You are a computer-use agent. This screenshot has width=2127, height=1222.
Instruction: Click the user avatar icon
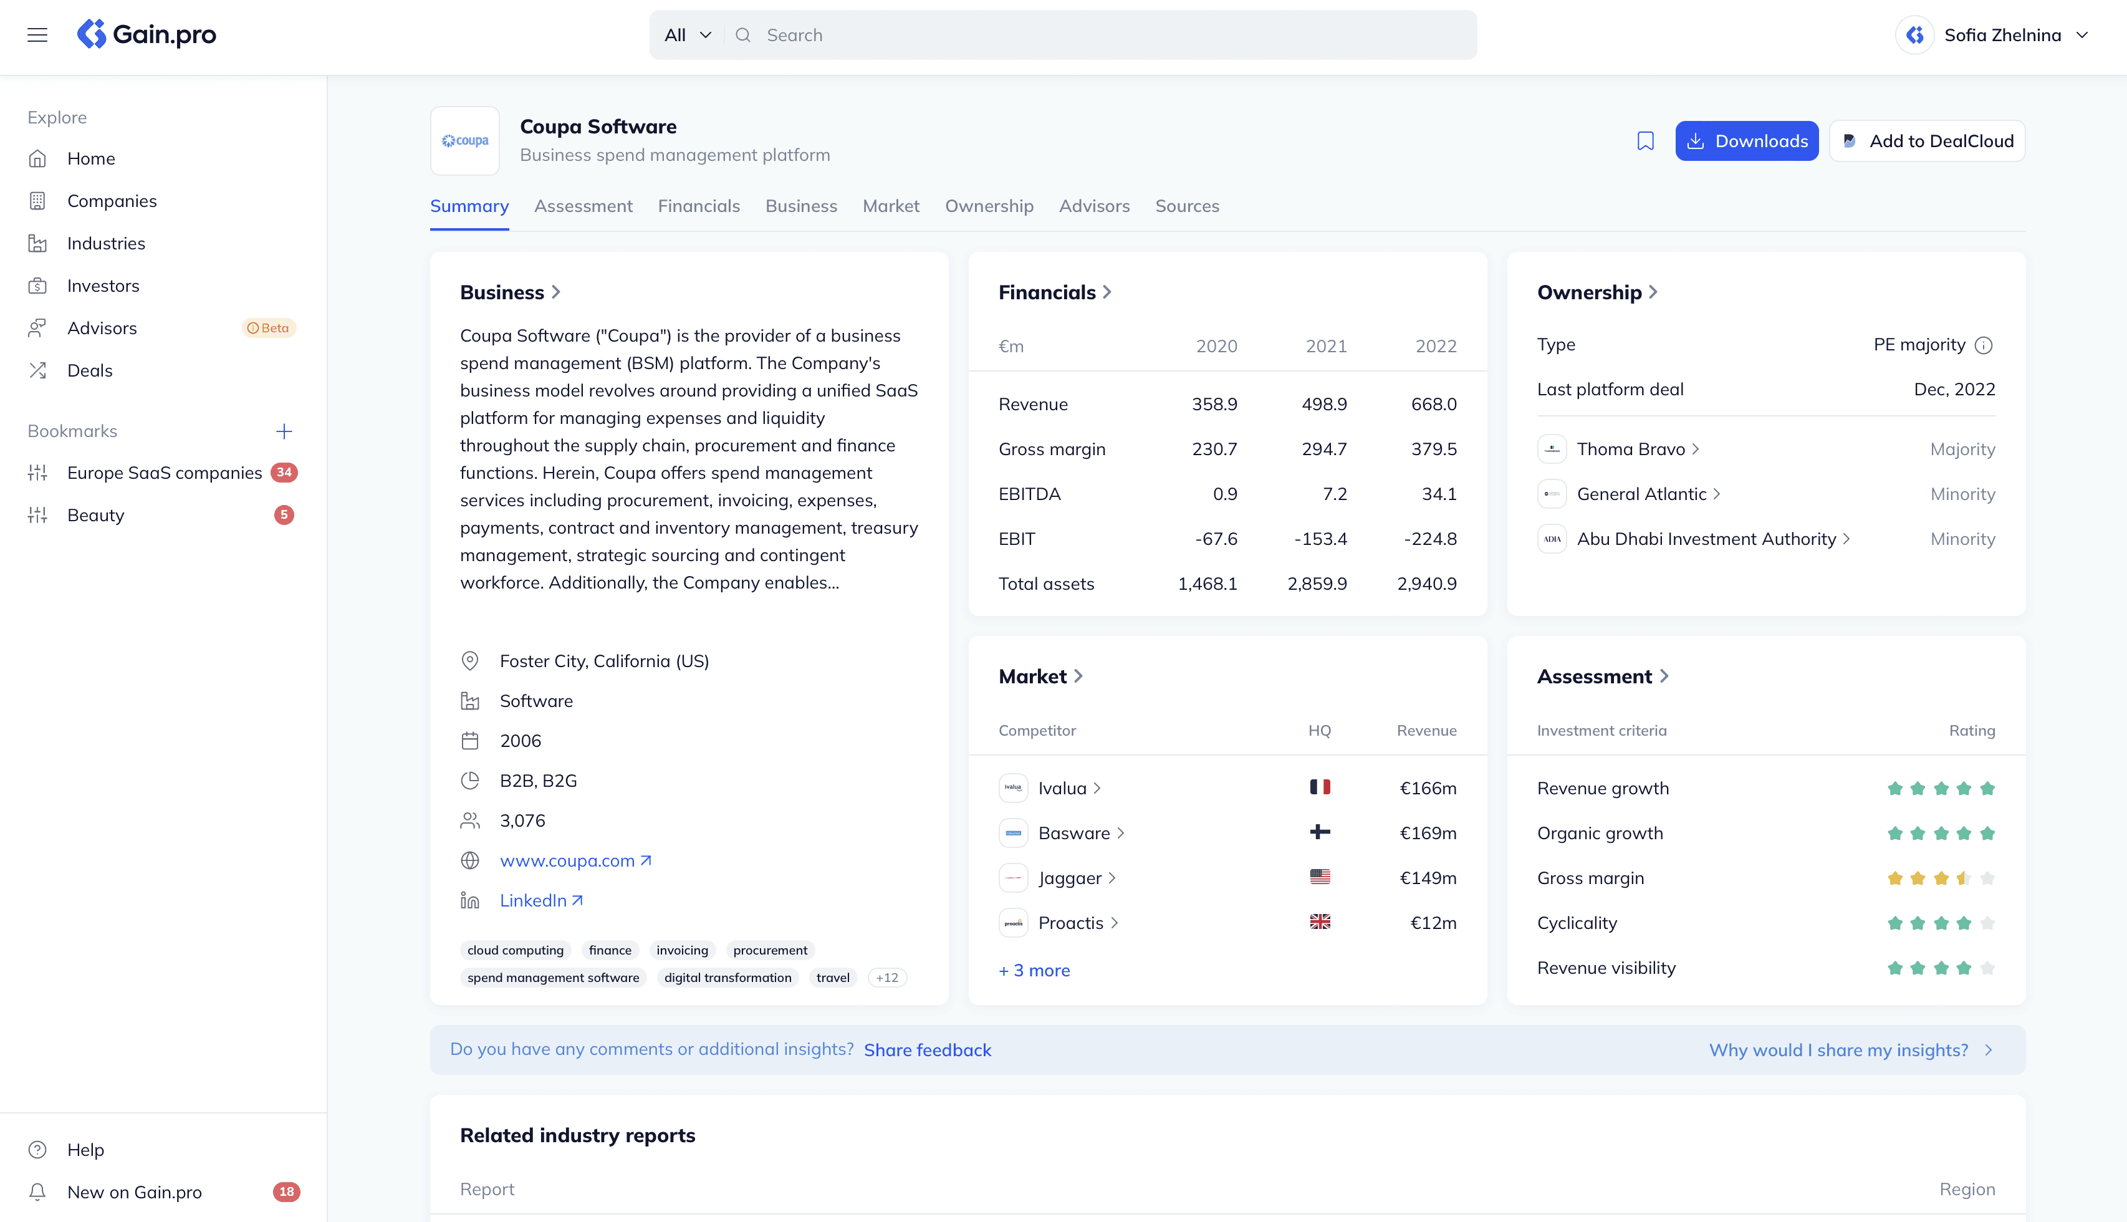pyautogui.click(x=1914, y=36)
